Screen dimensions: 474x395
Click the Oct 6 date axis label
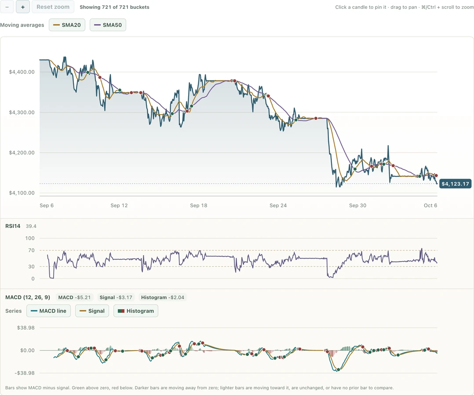[x=430, y=205]
